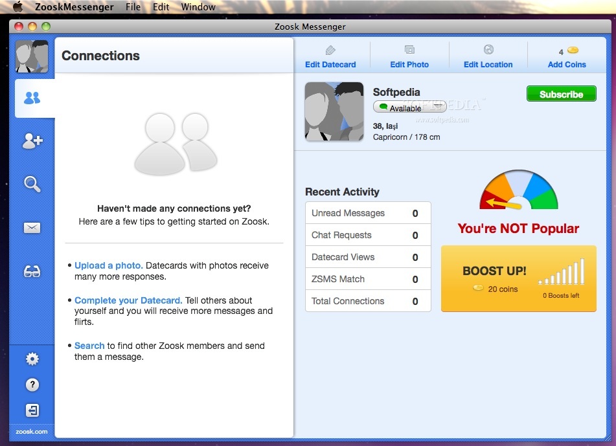This screenshot has height=446, width=616.
Task: Click the Edit Location label
Action: coord(488,64)
